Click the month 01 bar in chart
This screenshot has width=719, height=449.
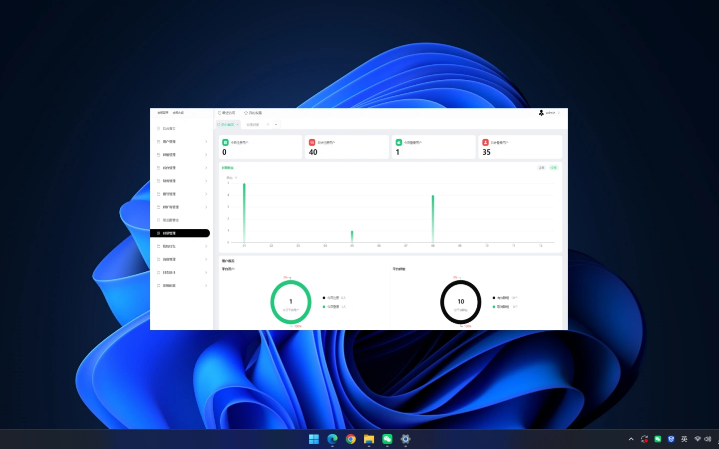click(244, 213)
